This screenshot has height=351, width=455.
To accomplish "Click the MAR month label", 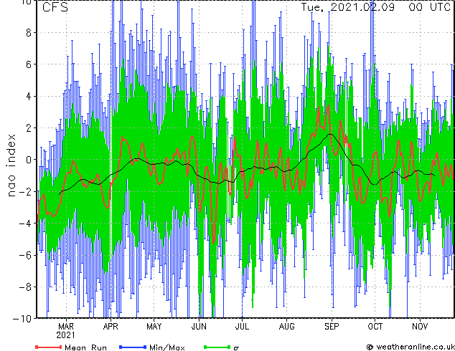I will coord(66,327).
